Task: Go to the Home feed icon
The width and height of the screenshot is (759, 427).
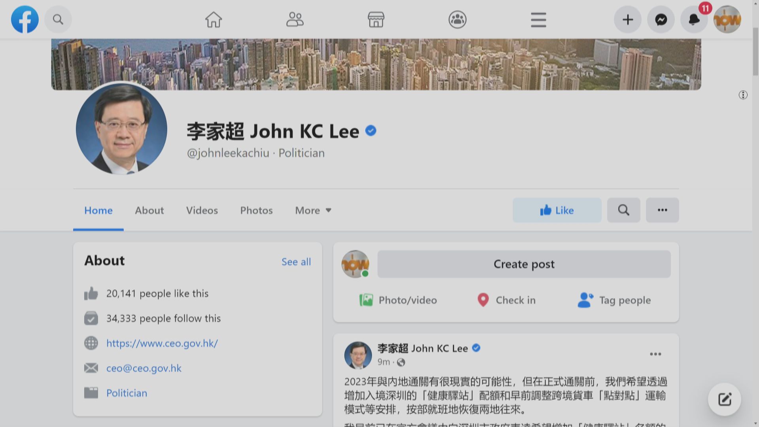Action: (x=213, y=19)
